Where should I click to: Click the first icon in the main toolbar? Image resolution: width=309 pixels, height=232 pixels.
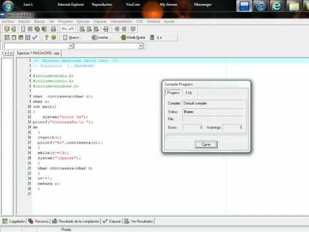7,29
